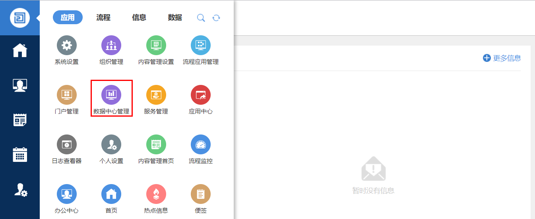Viewport: 535px width, 219px height.
Task: Click the refresh icon beside search
Action: pos(216,18)
